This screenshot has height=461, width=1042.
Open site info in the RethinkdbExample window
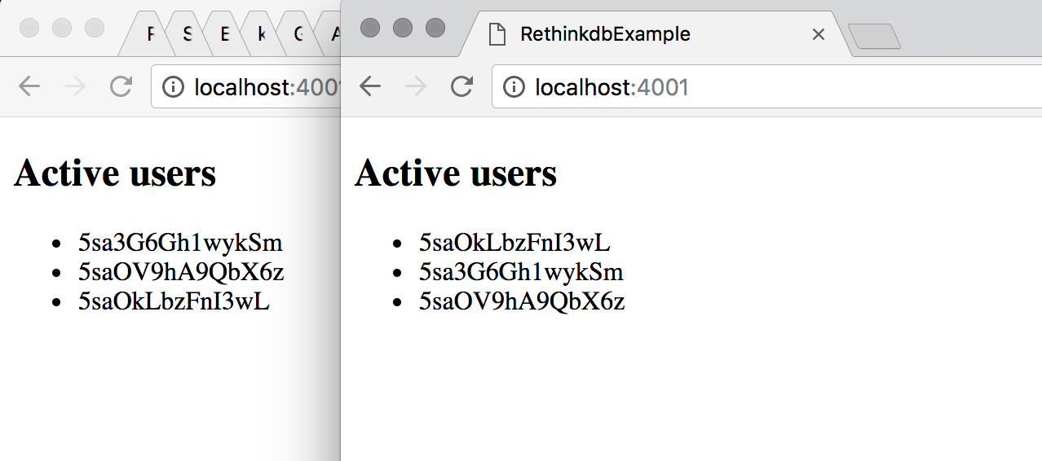(514, 86)
